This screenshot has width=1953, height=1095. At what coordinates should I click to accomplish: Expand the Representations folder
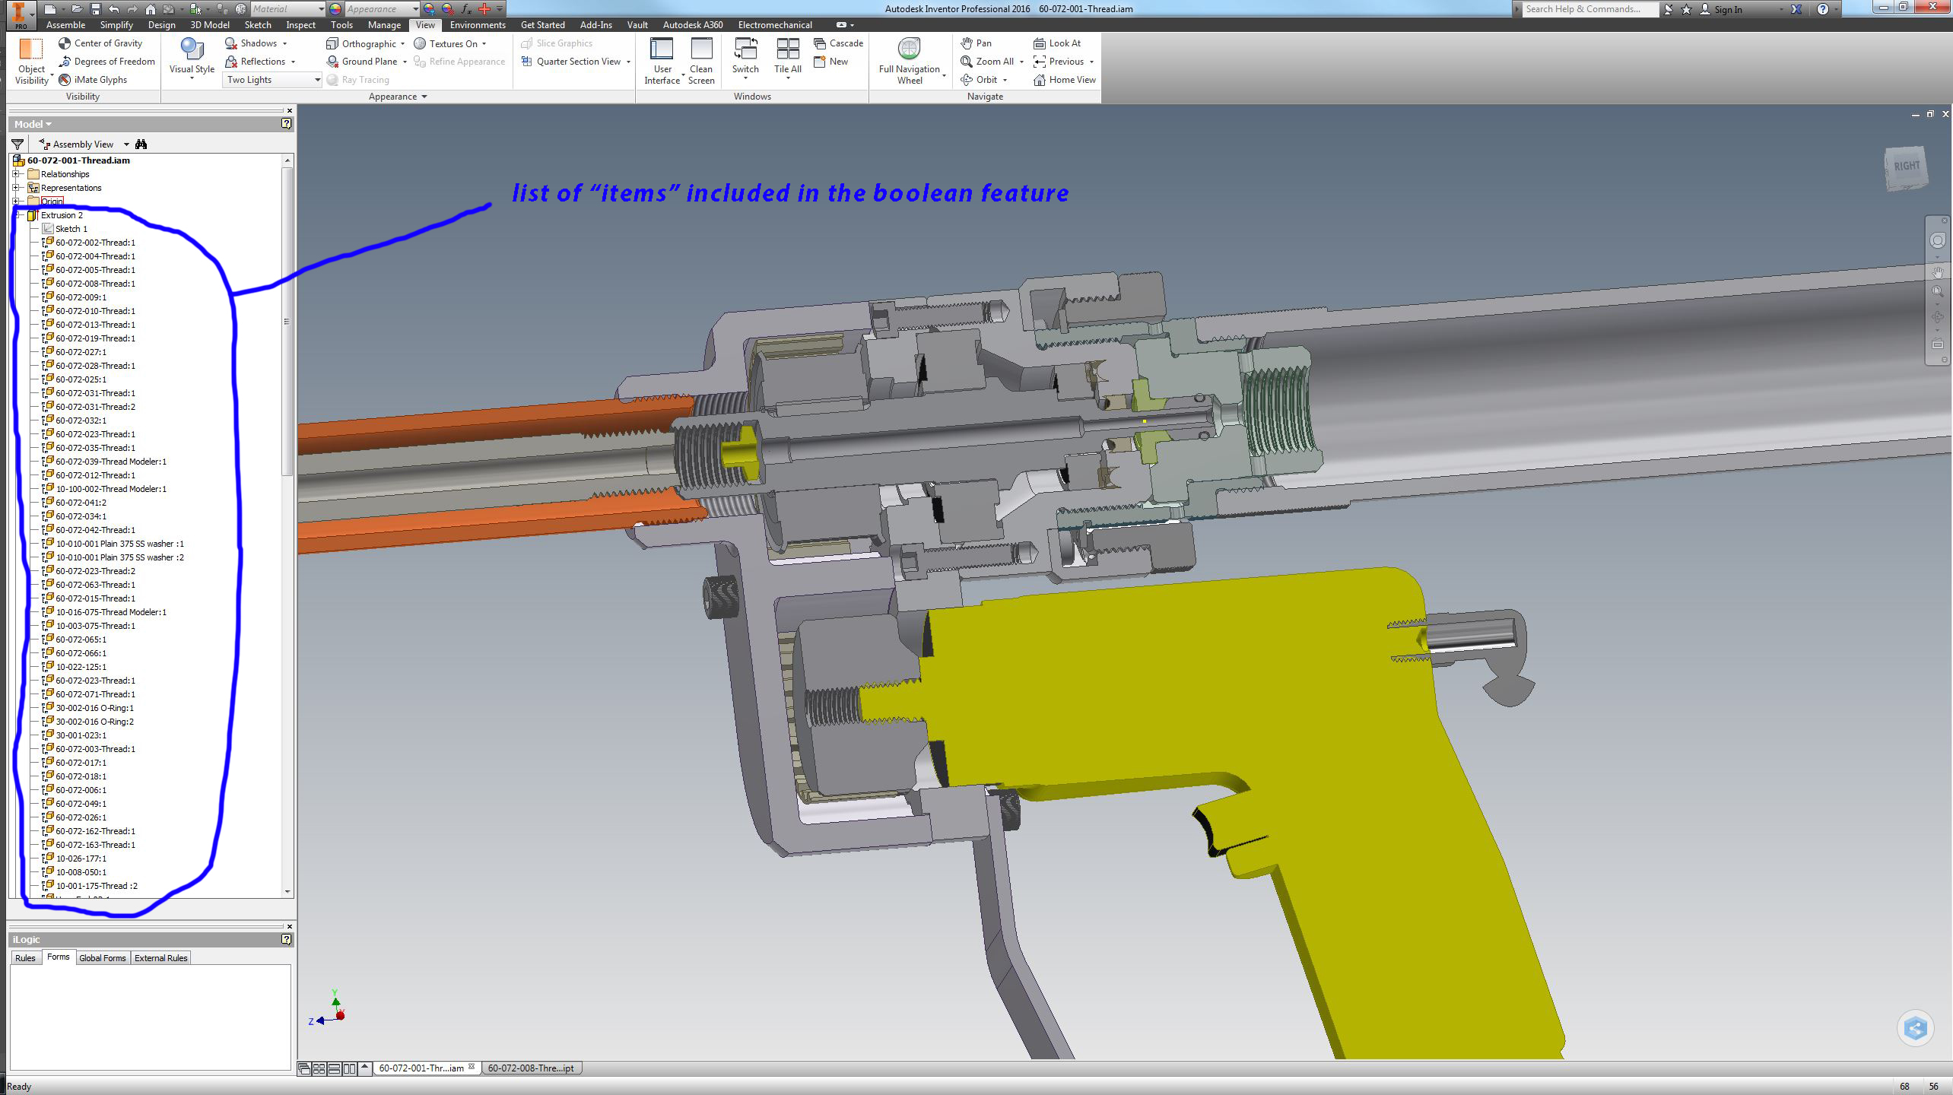click(16, 188)
